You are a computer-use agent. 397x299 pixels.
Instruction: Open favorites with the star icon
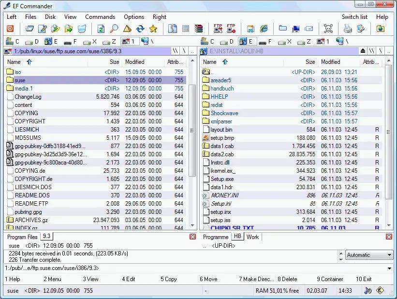tap(153, 29)
